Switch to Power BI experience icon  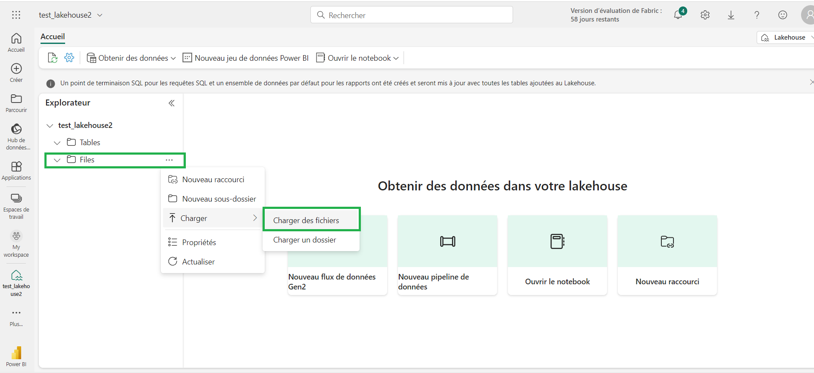16,356
